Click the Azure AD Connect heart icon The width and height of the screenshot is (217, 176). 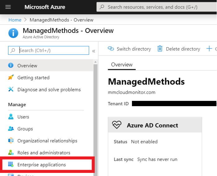(117, 125)
